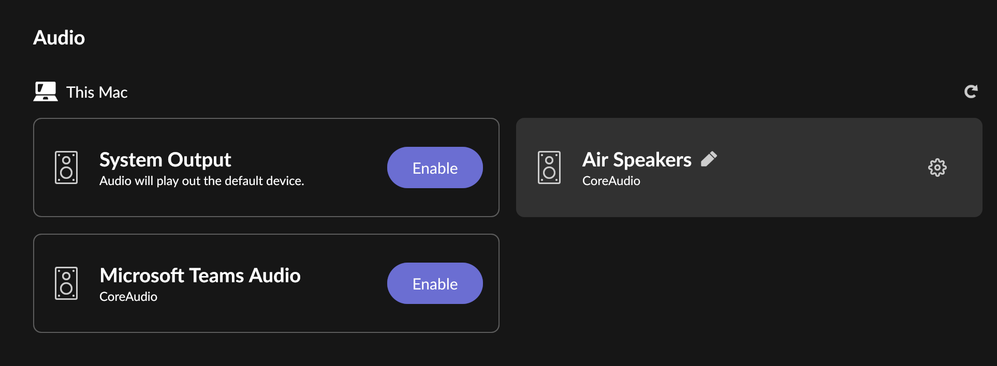Viewport: 997px width, 366px height.
Task: Select the Air Speakers title text
Action: (637, 160)
